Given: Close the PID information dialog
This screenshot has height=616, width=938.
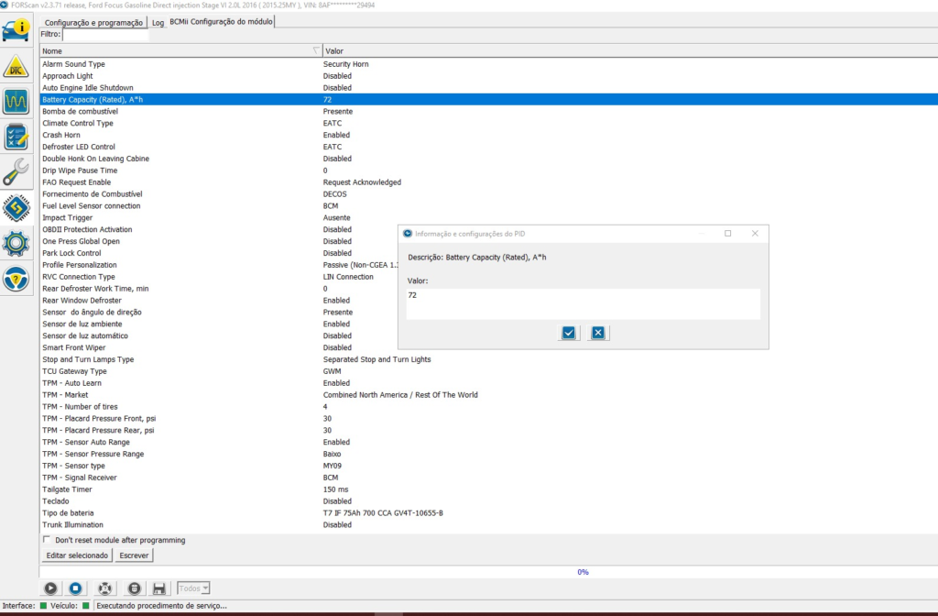Looking at the screenshot, I should pyautogui.click(x=755, y=234).
